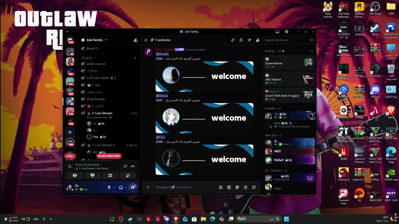Toggle camera on in voice panel

75,175
